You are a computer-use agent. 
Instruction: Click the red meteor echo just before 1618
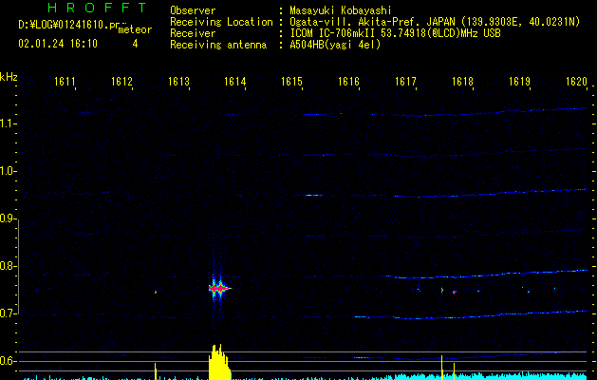455,293
